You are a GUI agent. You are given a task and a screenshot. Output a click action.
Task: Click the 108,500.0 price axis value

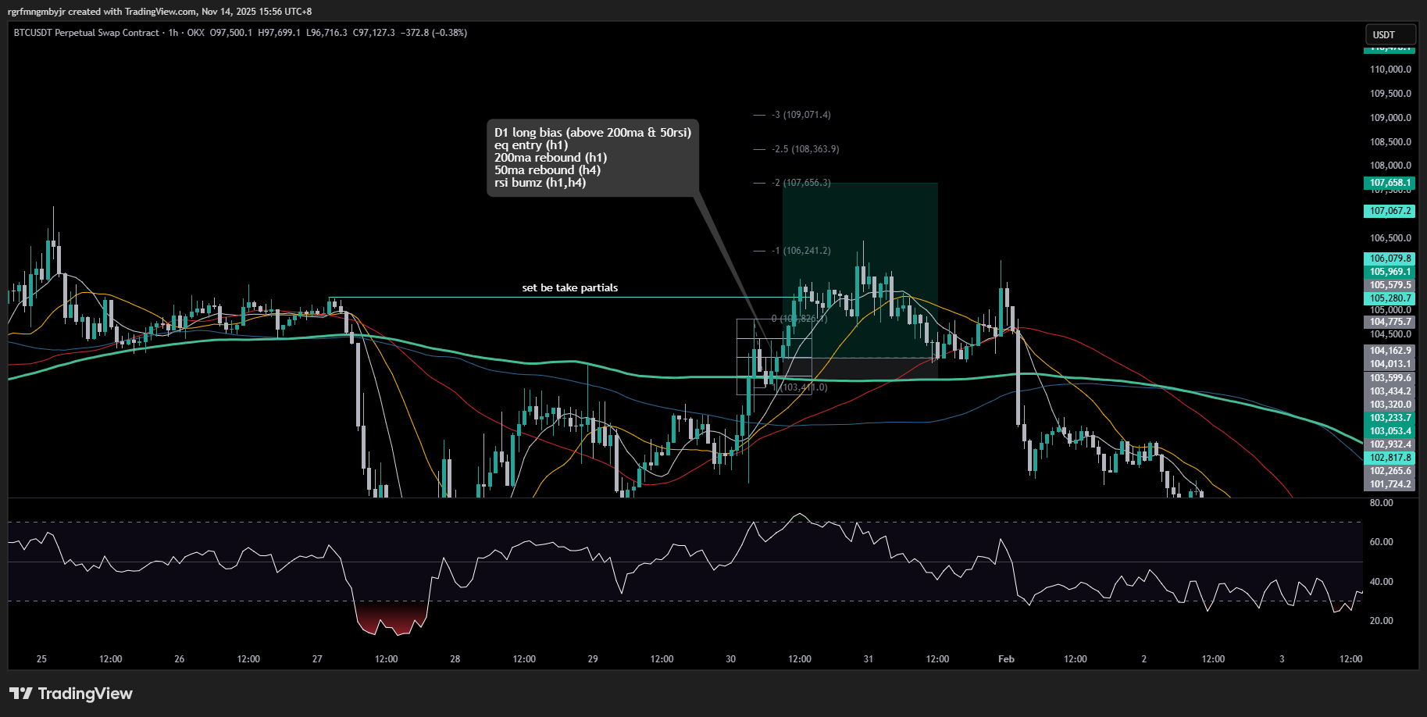1390,142
